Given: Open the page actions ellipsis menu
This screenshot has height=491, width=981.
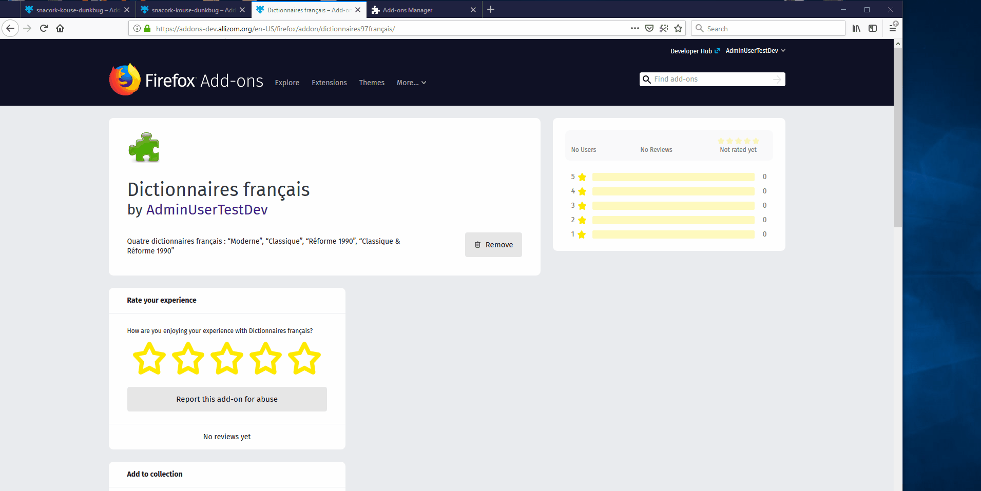Looking at the screenshot, I should 634,29.
